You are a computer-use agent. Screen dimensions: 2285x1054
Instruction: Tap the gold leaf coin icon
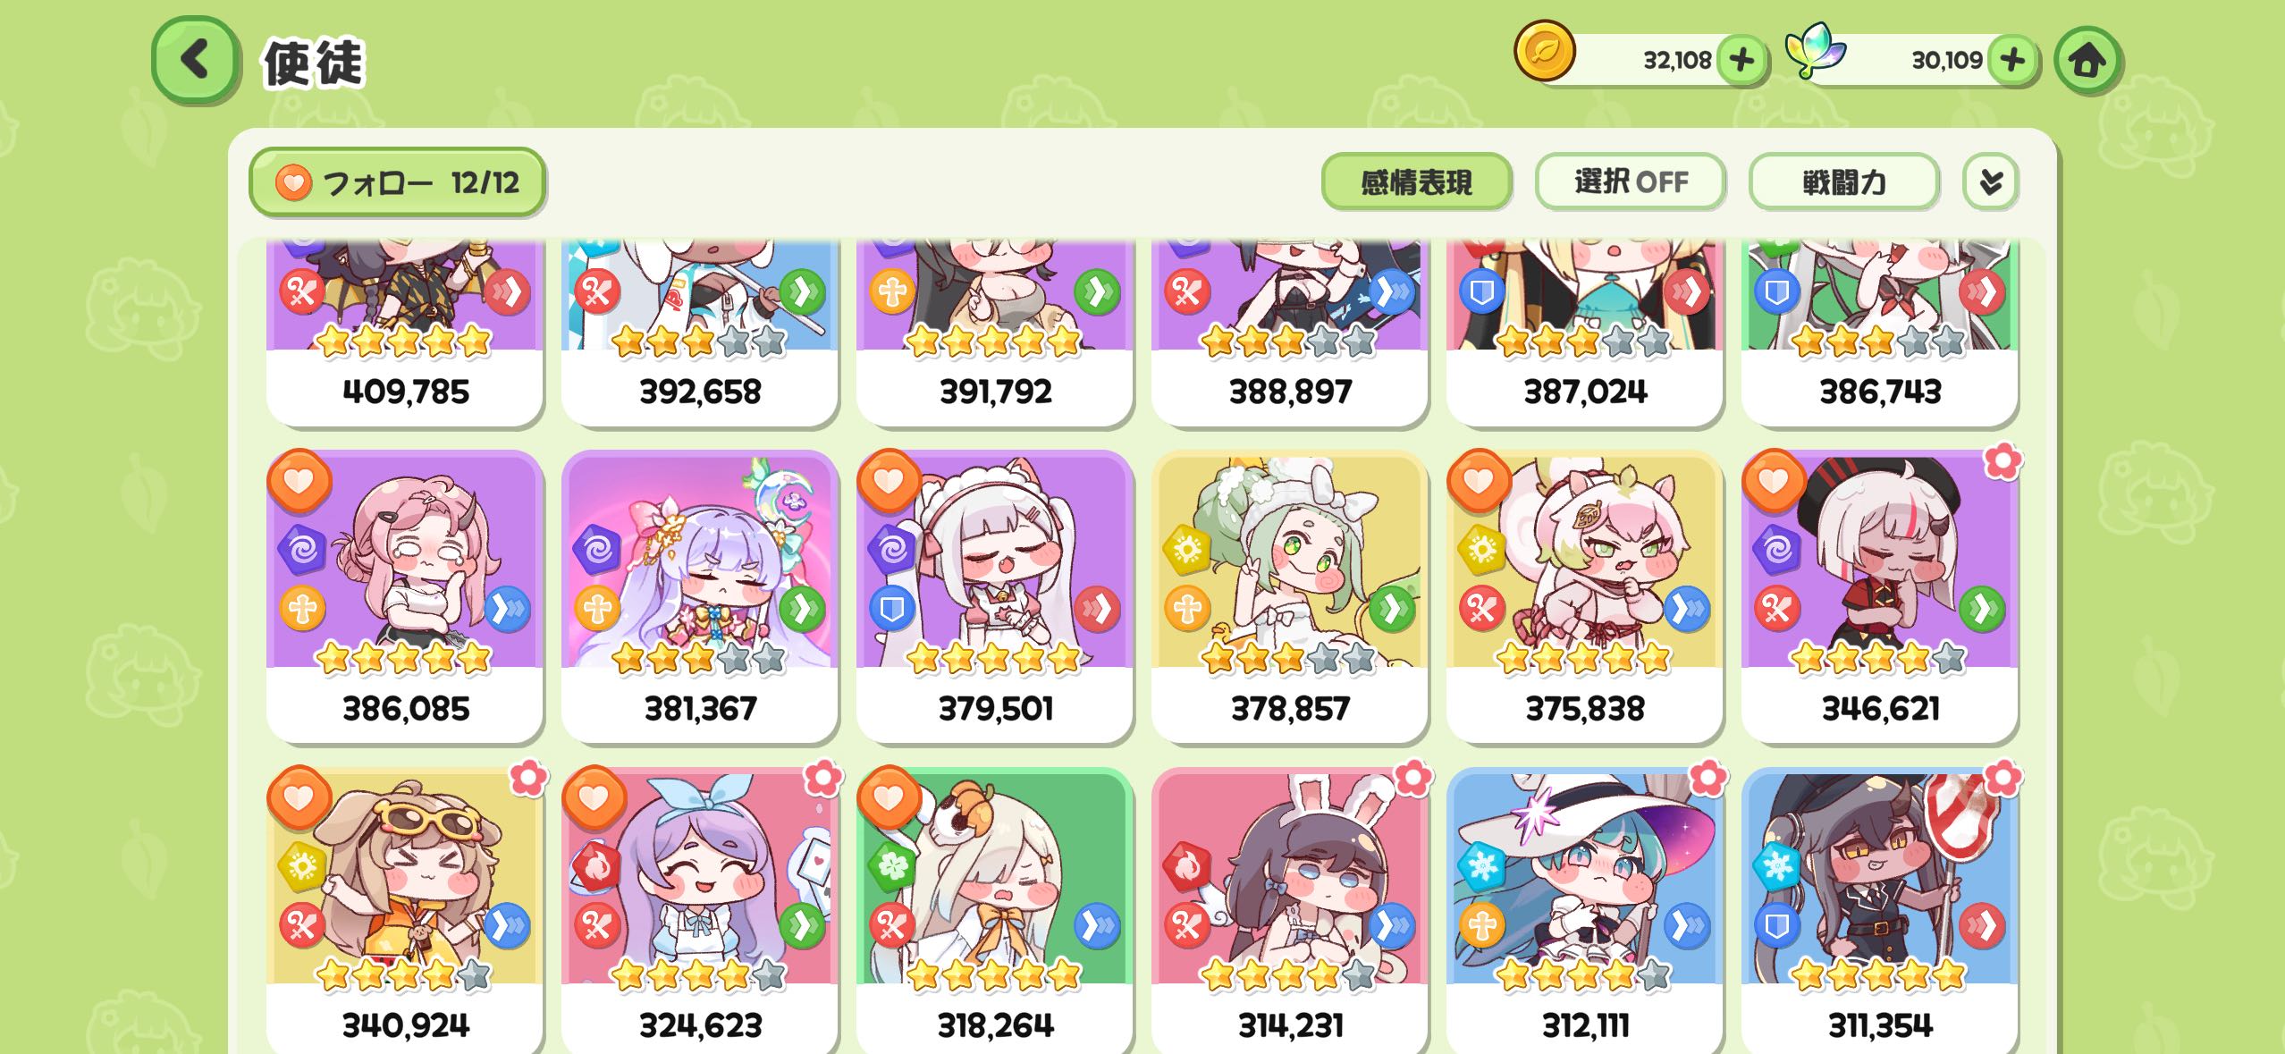pos(1545,52)
